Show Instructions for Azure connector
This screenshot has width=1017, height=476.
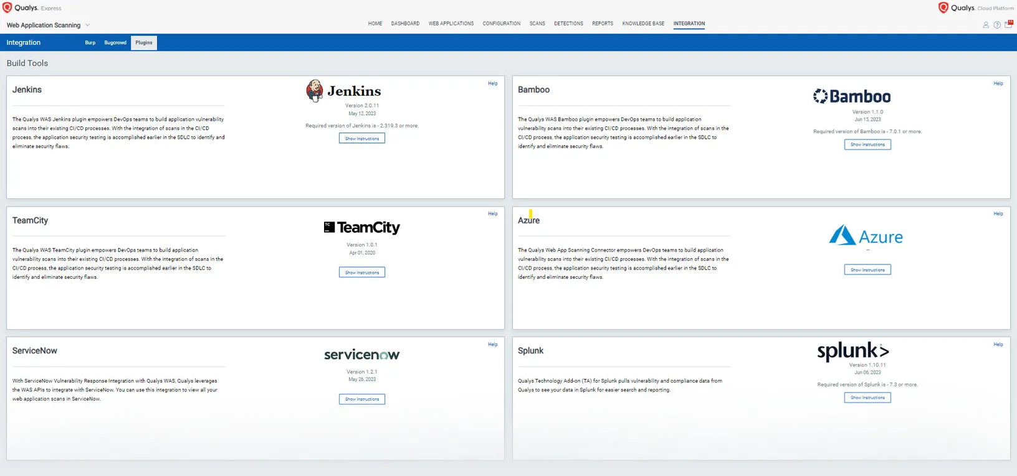[x=867, y=270]
